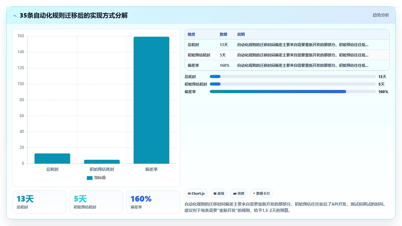This screenshot has height=226, width=402.
Task: Select the 13天 总耗时 data card
Action: point(39,202)
